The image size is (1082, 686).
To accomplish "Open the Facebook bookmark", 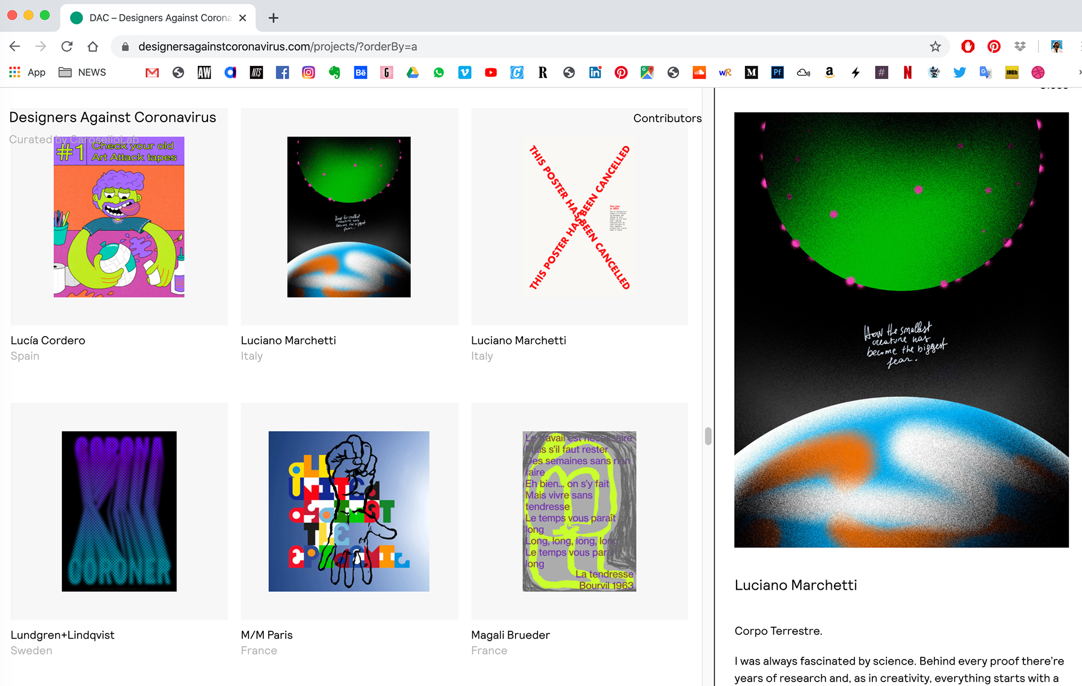I will tap(282, 73).
